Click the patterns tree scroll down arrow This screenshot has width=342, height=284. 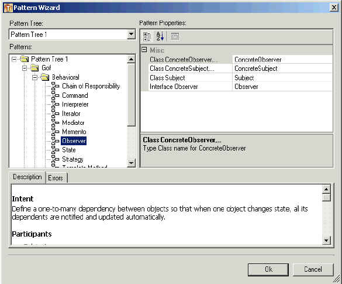pyautogui.click(x=131, y=163)
